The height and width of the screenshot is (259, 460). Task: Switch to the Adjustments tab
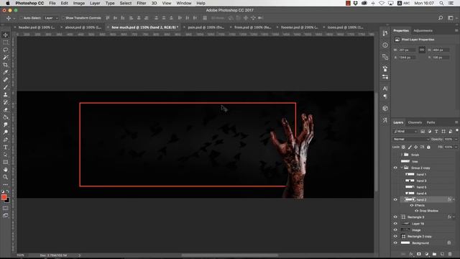(x=423, y=30)
